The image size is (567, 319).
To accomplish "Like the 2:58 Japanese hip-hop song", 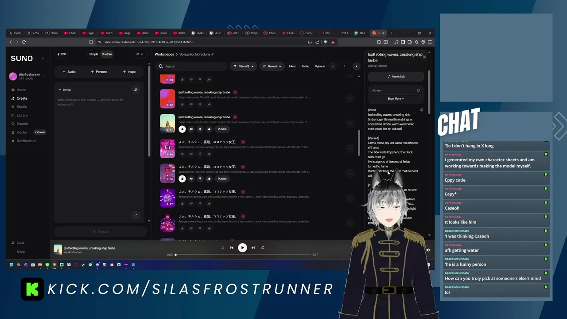I will [182, 179].
